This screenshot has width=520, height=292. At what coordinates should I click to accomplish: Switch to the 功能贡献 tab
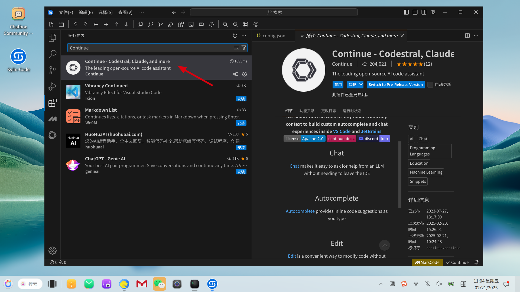[x=307, y=111]
